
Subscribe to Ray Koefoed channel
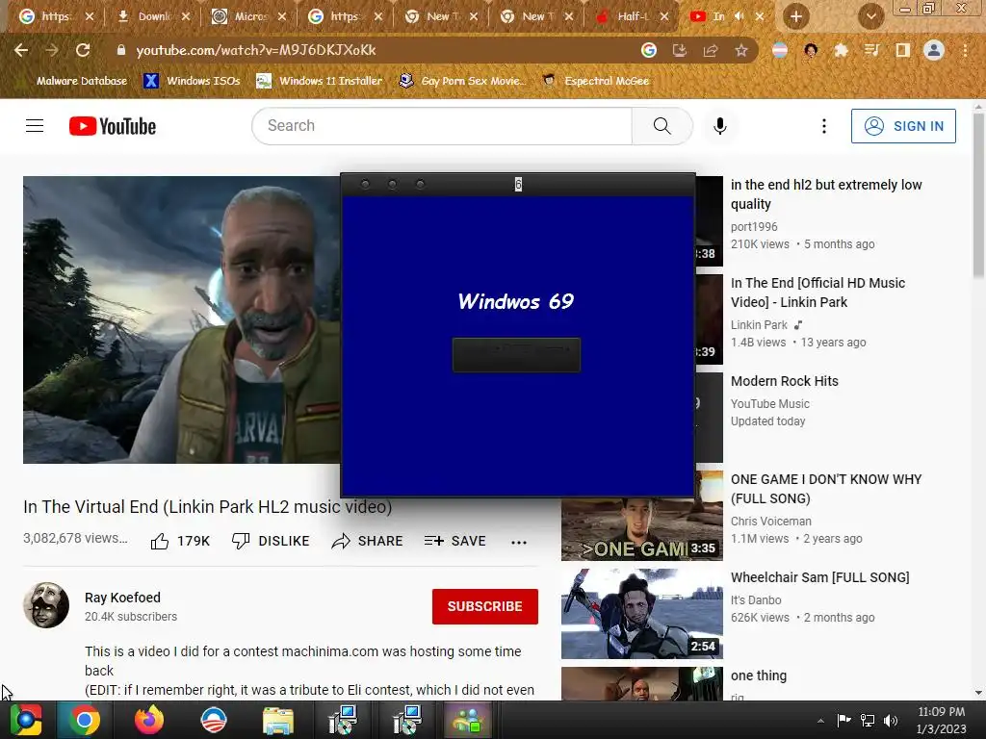pos(485,606)
